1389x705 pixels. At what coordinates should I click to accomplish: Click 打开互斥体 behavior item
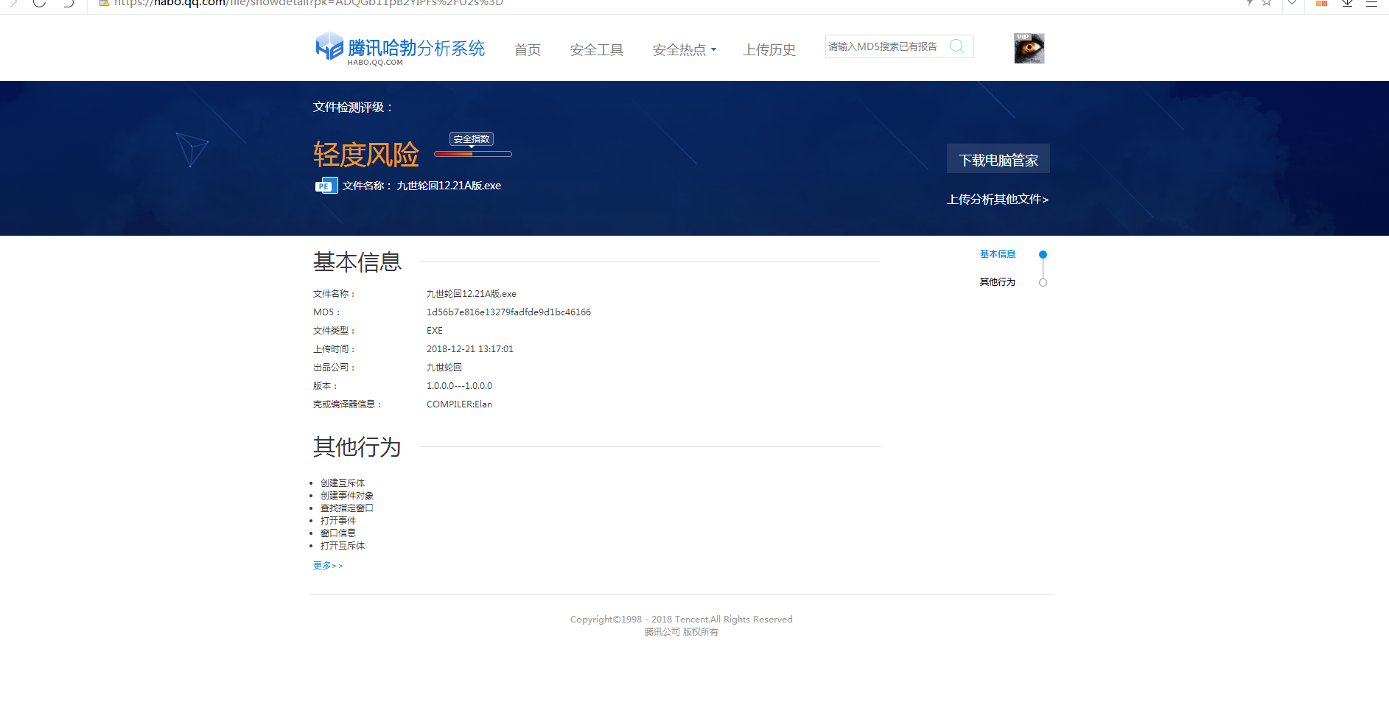pyautogui.click(x=343, y=546)
